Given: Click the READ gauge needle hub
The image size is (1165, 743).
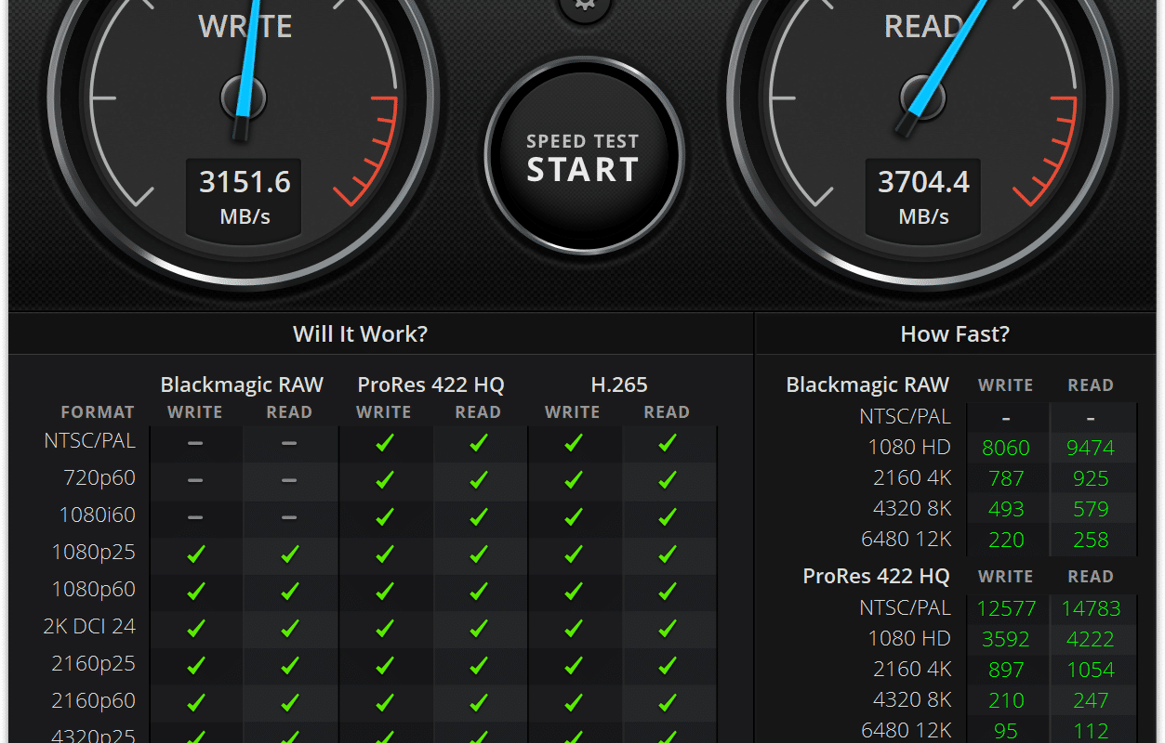Looking at the screenshot, I should click(x=922, y=97).
